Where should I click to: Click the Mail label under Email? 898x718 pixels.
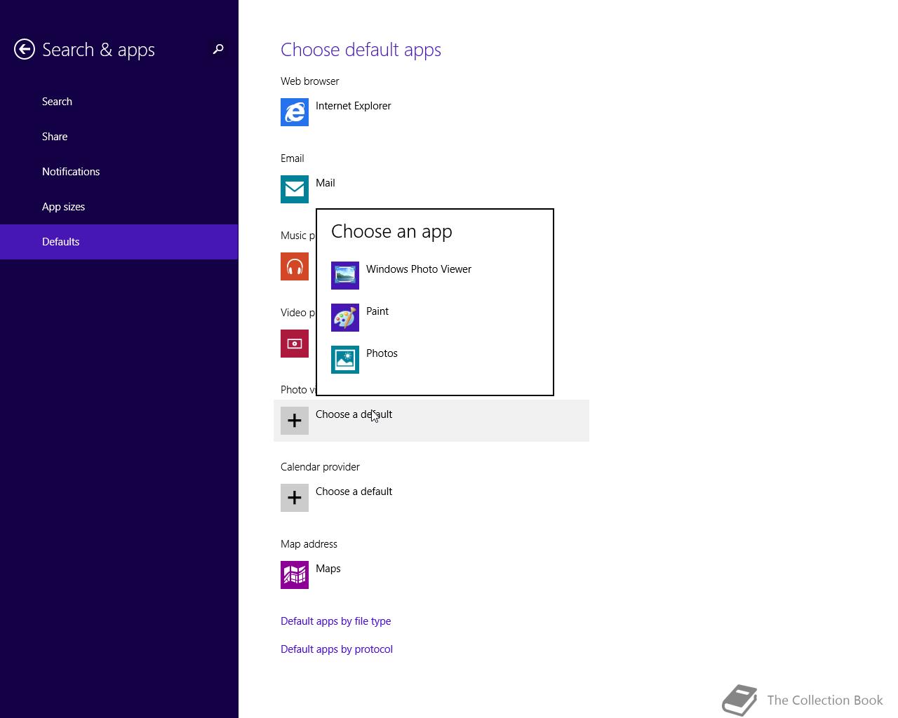325,183
